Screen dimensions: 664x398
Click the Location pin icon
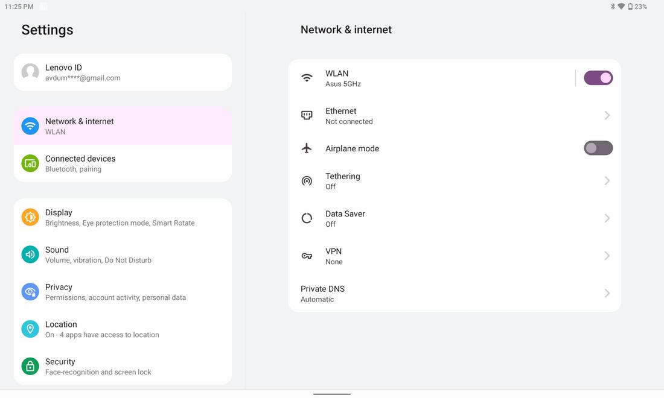[x=30, y=329]
